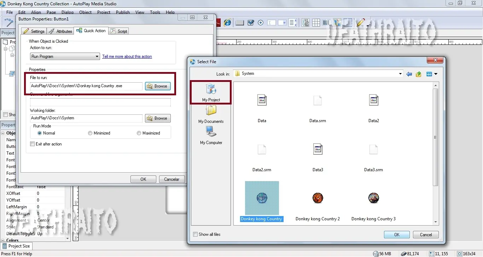Select the radio button object toolbar icon
The height and width of the screenshot is (257, 483).
pyautogui.click(x=261, y=23)
